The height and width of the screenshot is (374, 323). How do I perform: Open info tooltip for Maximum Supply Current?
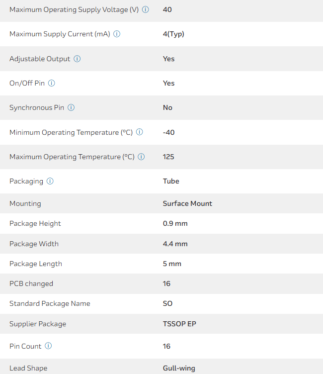tap(117, 34)
